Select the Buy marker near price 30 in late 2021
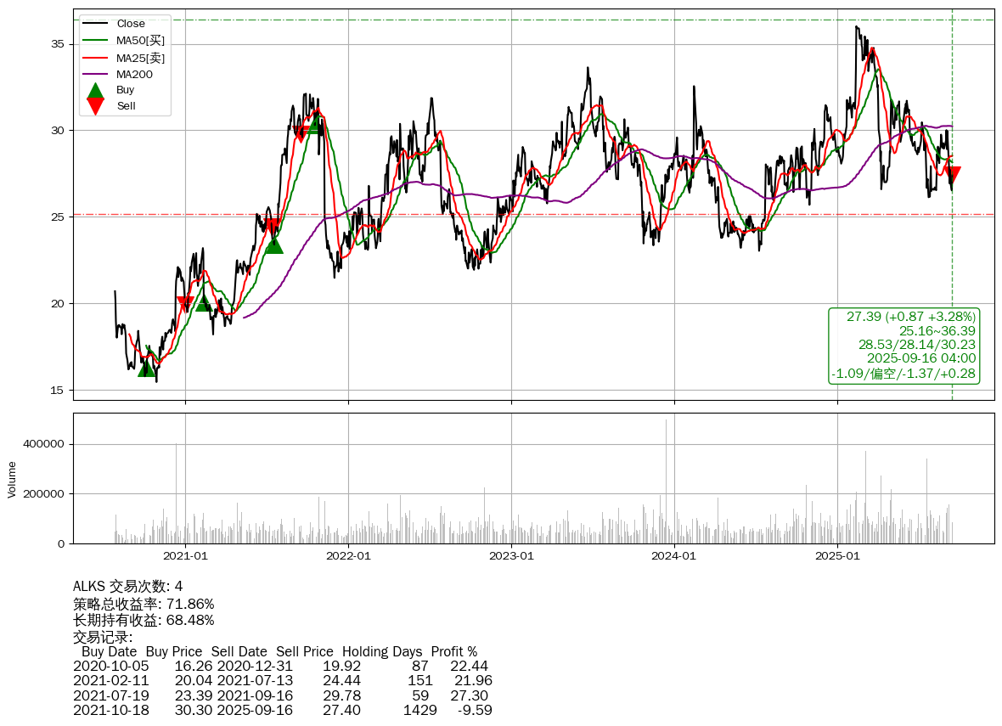This screenshot has width=1002, height=726. (x=314, y=125)
